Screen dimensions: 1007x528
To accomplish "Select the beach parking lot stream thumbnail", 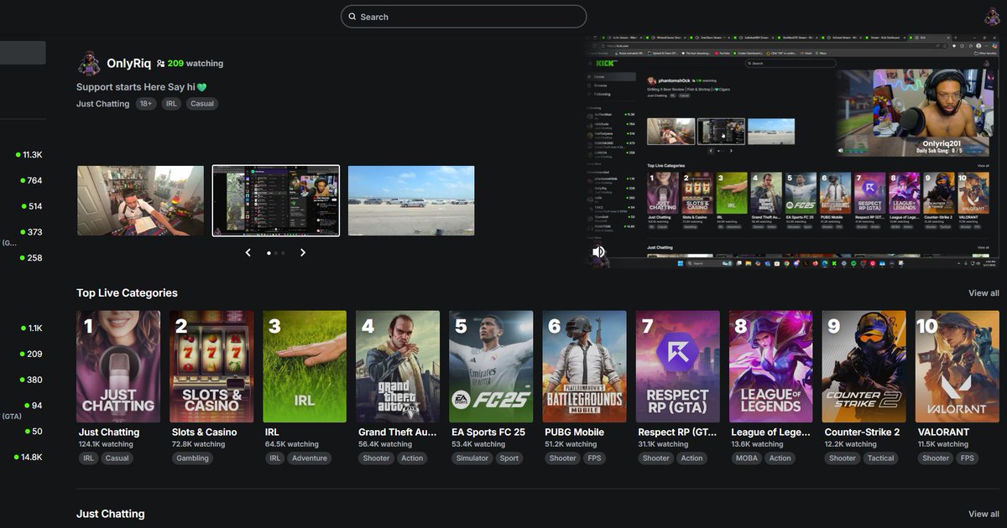I will (x=411, y=200).
